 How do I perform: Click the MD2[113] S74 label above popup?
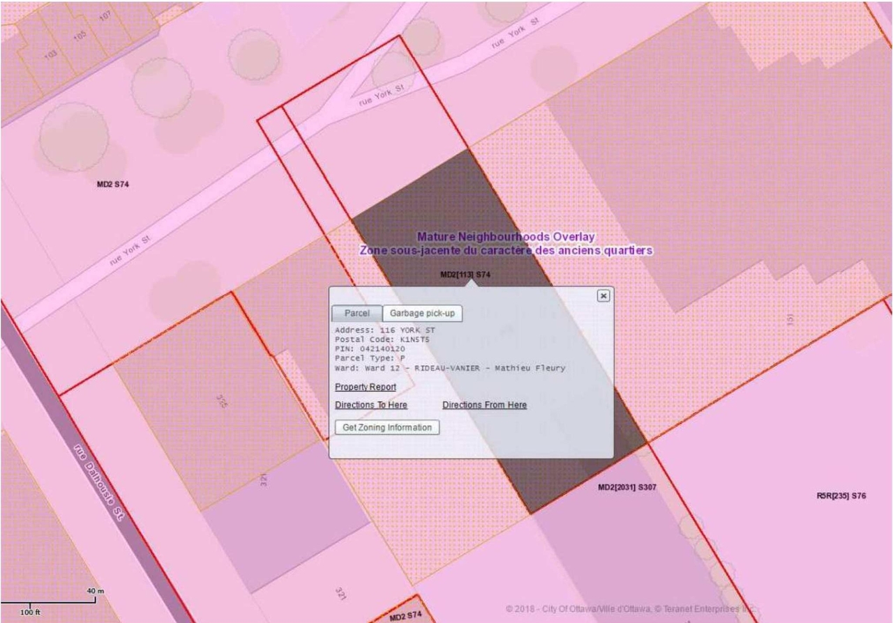(x=465, y=275)
